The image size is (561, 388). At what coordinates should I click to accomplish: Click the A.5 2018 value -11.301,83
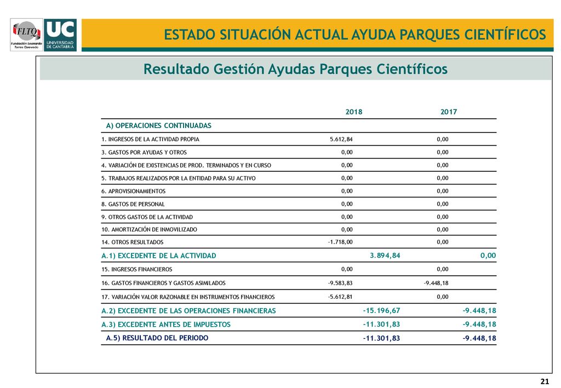click(x=381, y=338)
